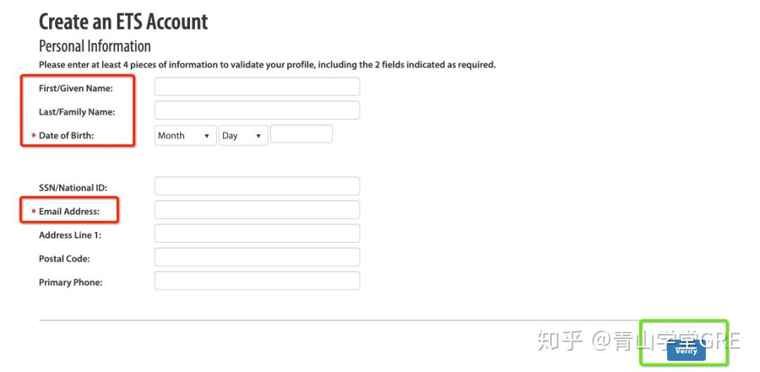Viewport: 760px width, 372px height.
Task: Click the Postal Code text field
Action: [257, 257]
